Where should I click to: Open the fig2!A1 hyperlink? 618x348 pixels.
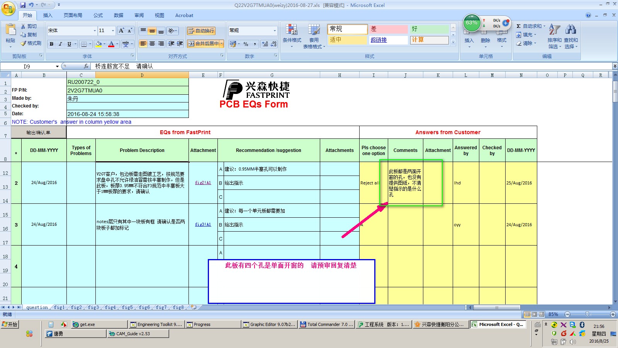tap(203, 183)
